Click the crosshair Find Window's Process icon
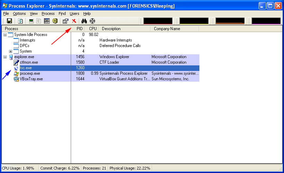The width and height of the screenshot is (284, 173). point(92,21)
